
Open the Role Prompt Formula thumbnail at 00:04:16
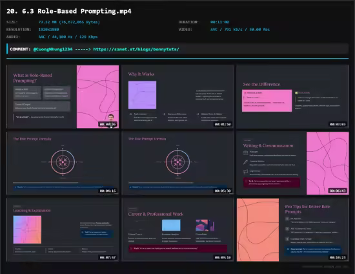63,163
